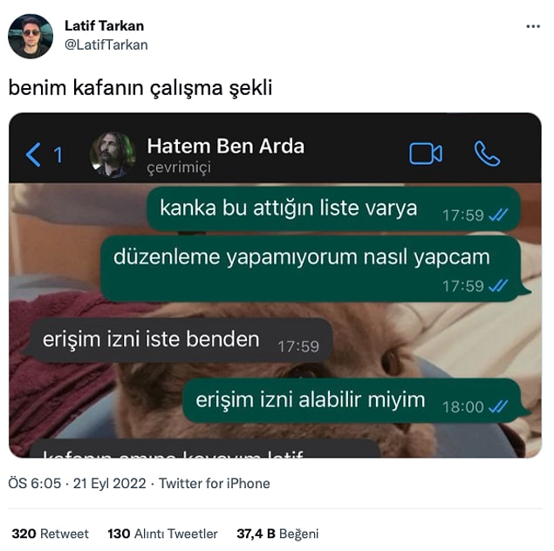Open Hatem Ben Arda's contact photo
554x551 pixels.
tap(113, 154)
